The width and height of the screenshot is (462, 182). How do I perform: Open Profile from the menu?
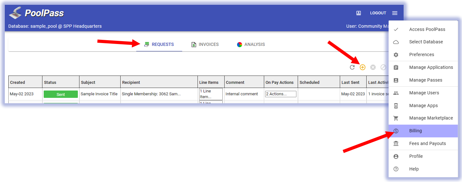[x=423, y=156]
